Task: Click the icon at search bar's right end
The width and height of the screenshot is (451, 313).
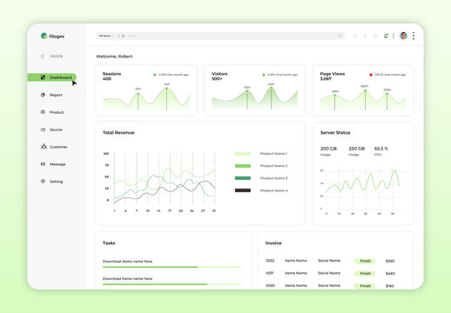Action: pyautogui.click(x=340, y=36)
